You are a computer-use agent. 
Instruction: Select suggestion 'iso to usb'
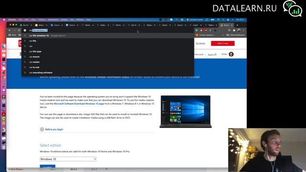(x=108, y=67)
